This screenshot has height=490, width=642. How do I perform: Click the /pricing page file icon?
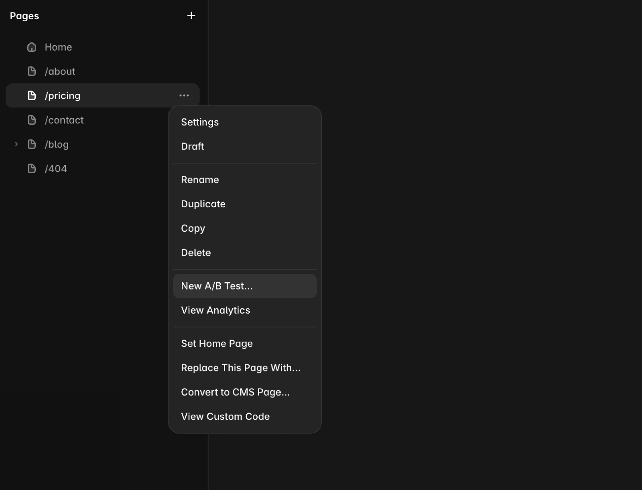pos(32,95)
